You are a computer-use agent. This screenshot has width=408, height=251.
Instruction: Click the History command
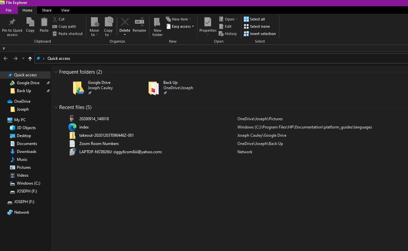(x=228, y=34)
